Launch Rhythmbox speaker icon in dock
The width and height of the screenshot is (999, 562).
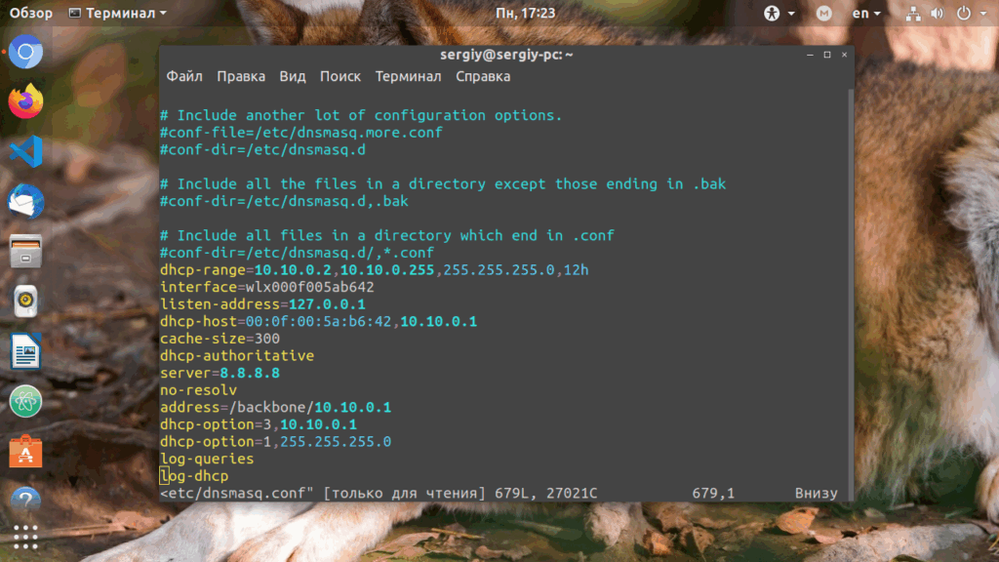pyautogui.click(x=25, y=301)
